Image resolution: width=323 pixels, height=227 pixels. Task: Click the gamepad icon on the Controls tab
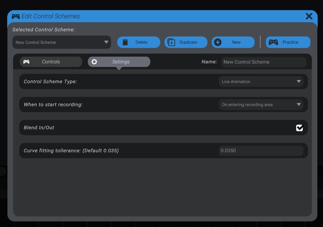(26, 62)
